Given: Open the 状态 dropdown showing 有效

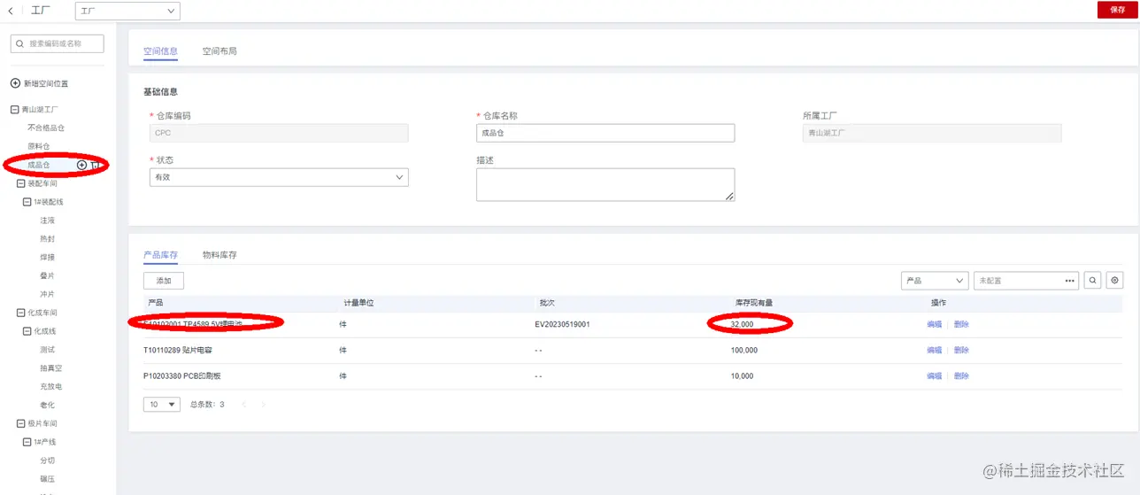Looking at the screenshot, I should pyautogui.click(x=279, y=177).
